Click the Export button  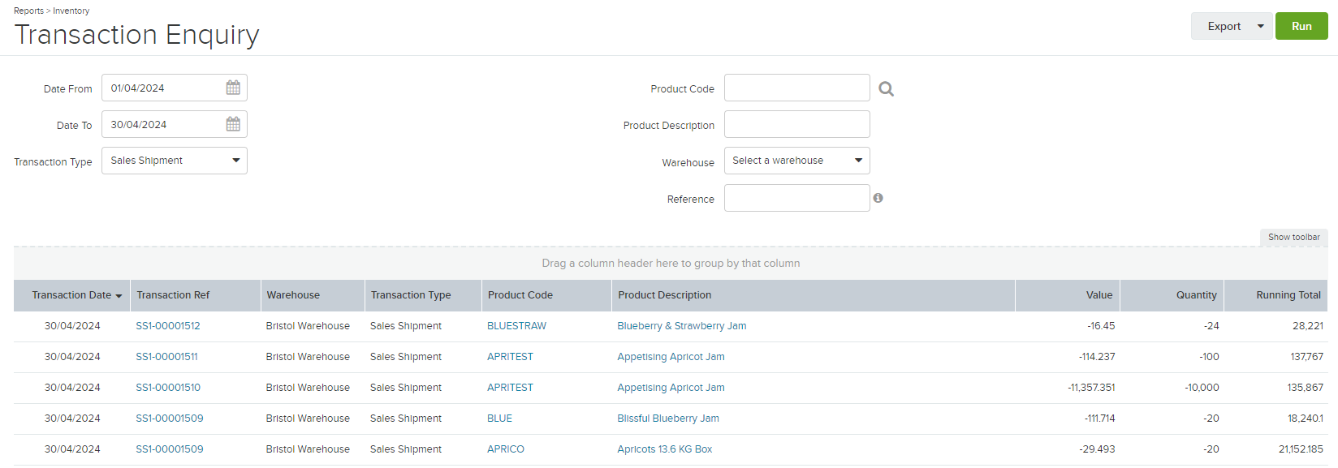pos(1224,26)
